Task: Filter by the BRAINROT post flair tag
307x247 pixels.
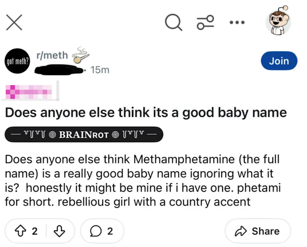Action: pos(83,135)
